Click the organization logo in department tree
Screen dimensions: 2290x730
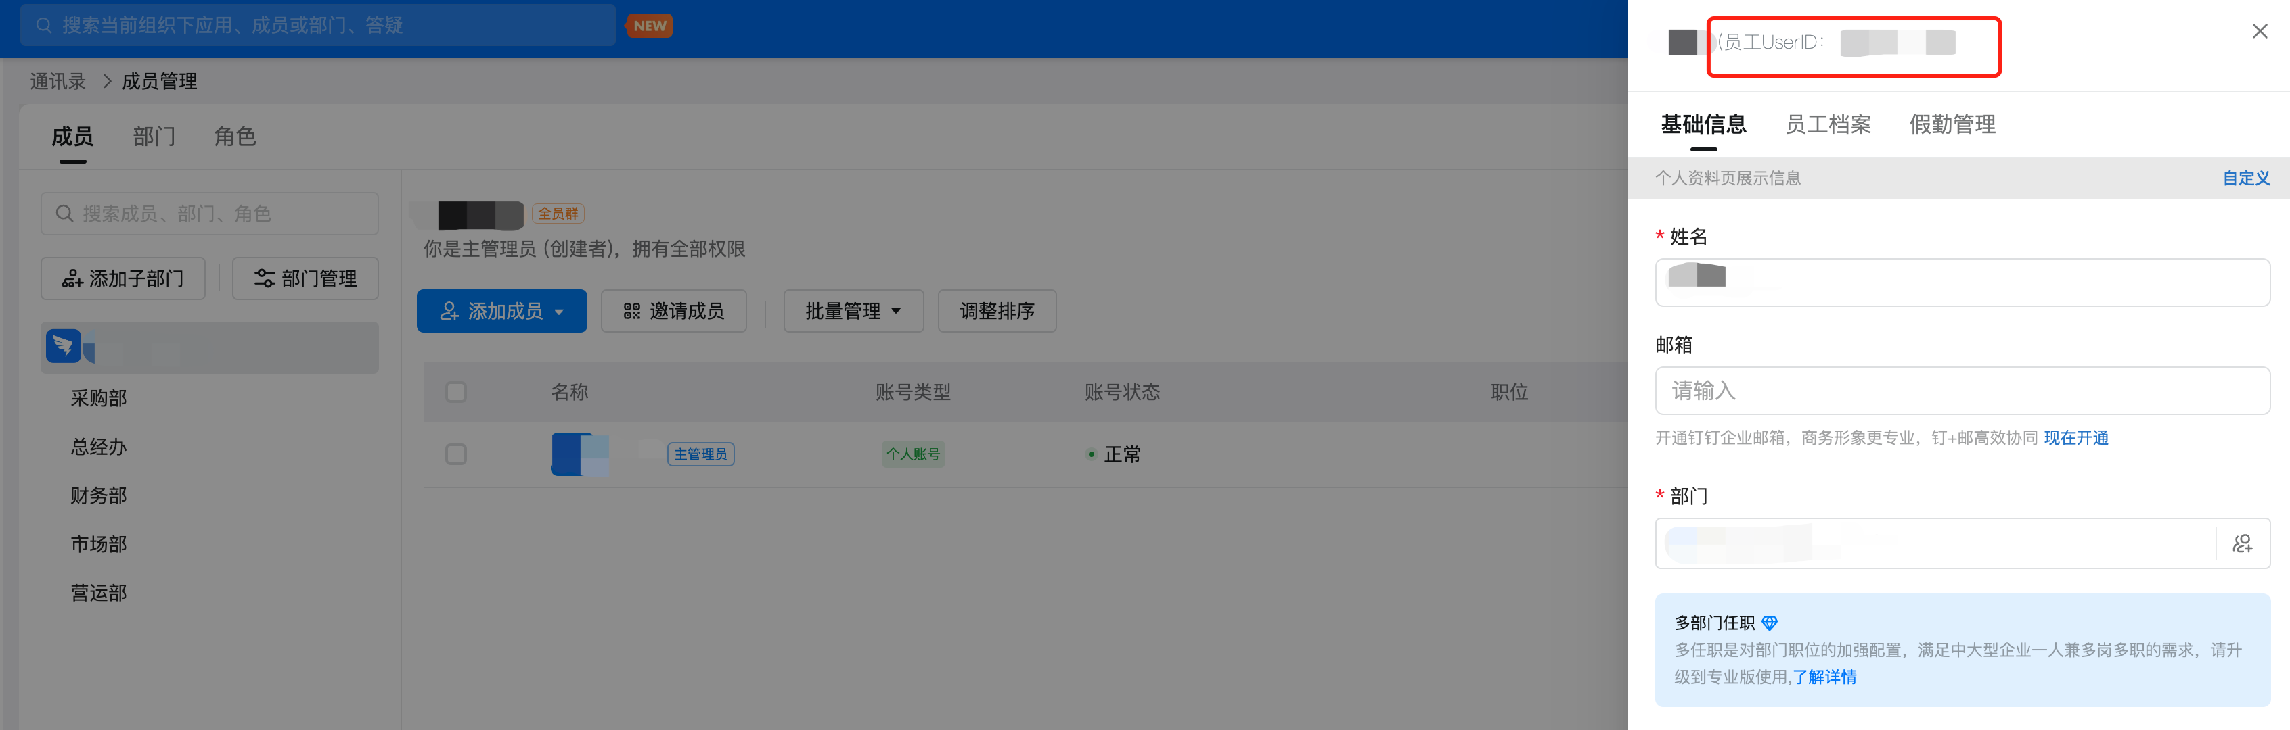64,346
